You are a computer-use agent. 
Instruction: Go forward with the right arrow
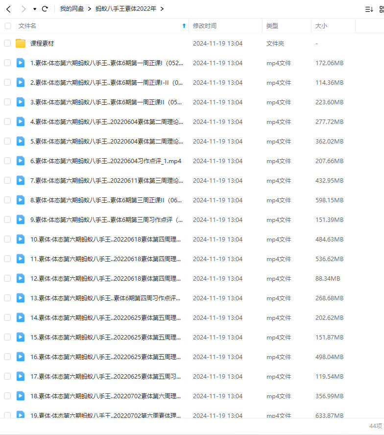(24, 9)
